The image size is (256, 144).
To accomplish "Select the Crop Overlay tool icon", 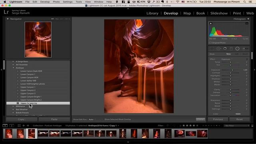I will [212, 49].
